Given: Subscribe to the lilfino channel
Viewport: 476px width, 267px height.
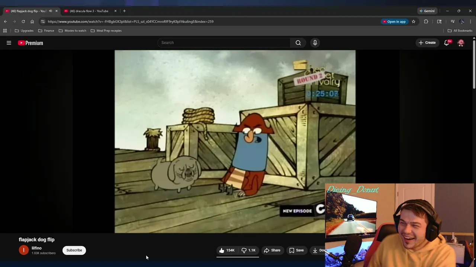Looking at the screenshot, I should tap(74, 250).
